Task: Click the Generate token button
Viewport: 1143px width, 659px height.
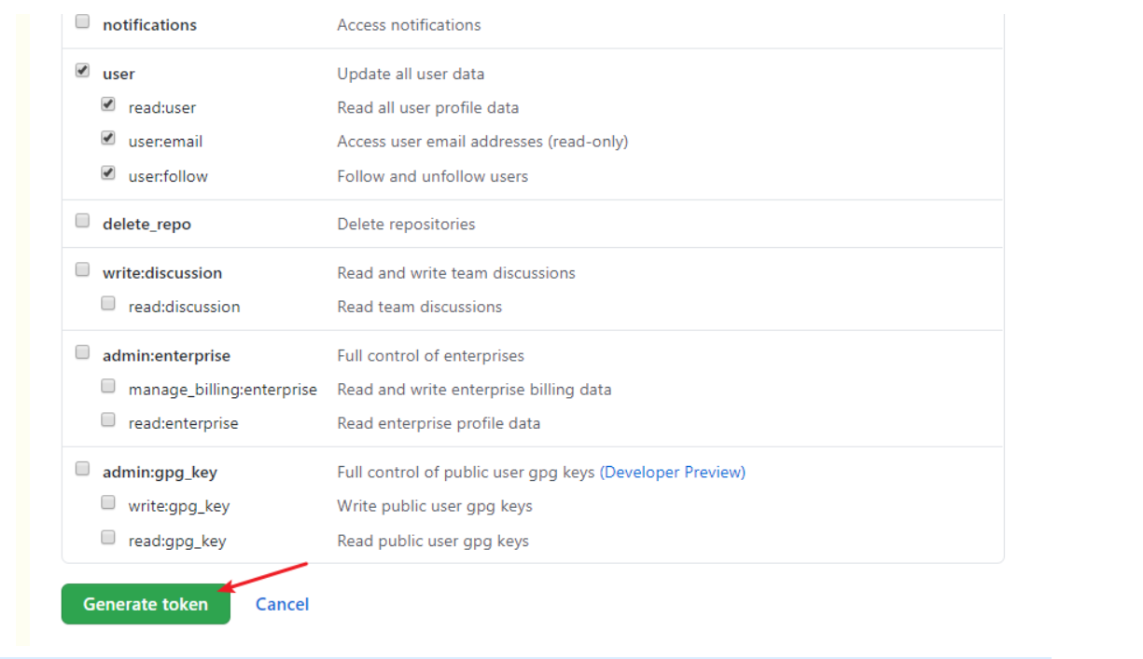Action: click(146, 604)
